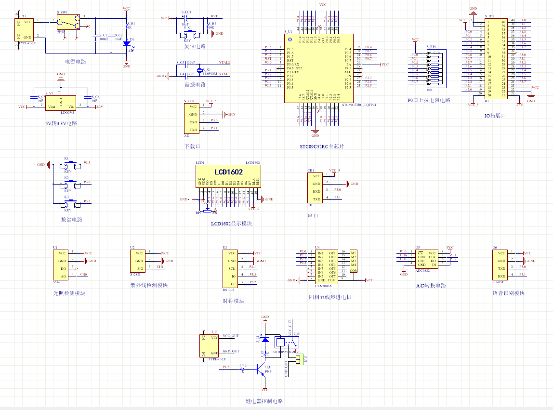The image size is (553, 410).
Task: Select the U2 S12SD UV sensor module
Action: [138, 261]
